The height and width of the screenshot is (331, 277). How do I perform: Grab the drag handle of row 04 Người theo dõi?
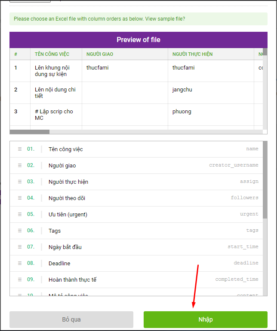(x=20, y=198)
